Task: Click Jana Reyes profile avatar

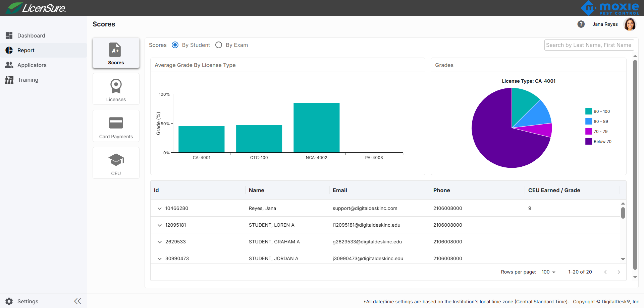Action: pos(630,24)
